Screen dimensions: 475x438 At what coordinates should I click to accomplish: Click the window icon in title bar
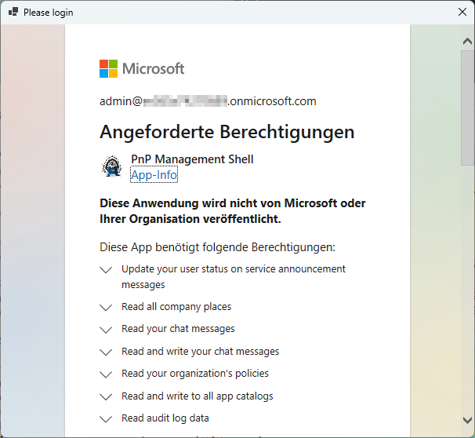point(13,13)
